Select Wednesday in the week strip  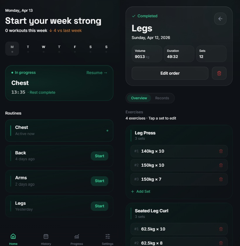pyautogui.click(x=44, y=49)
